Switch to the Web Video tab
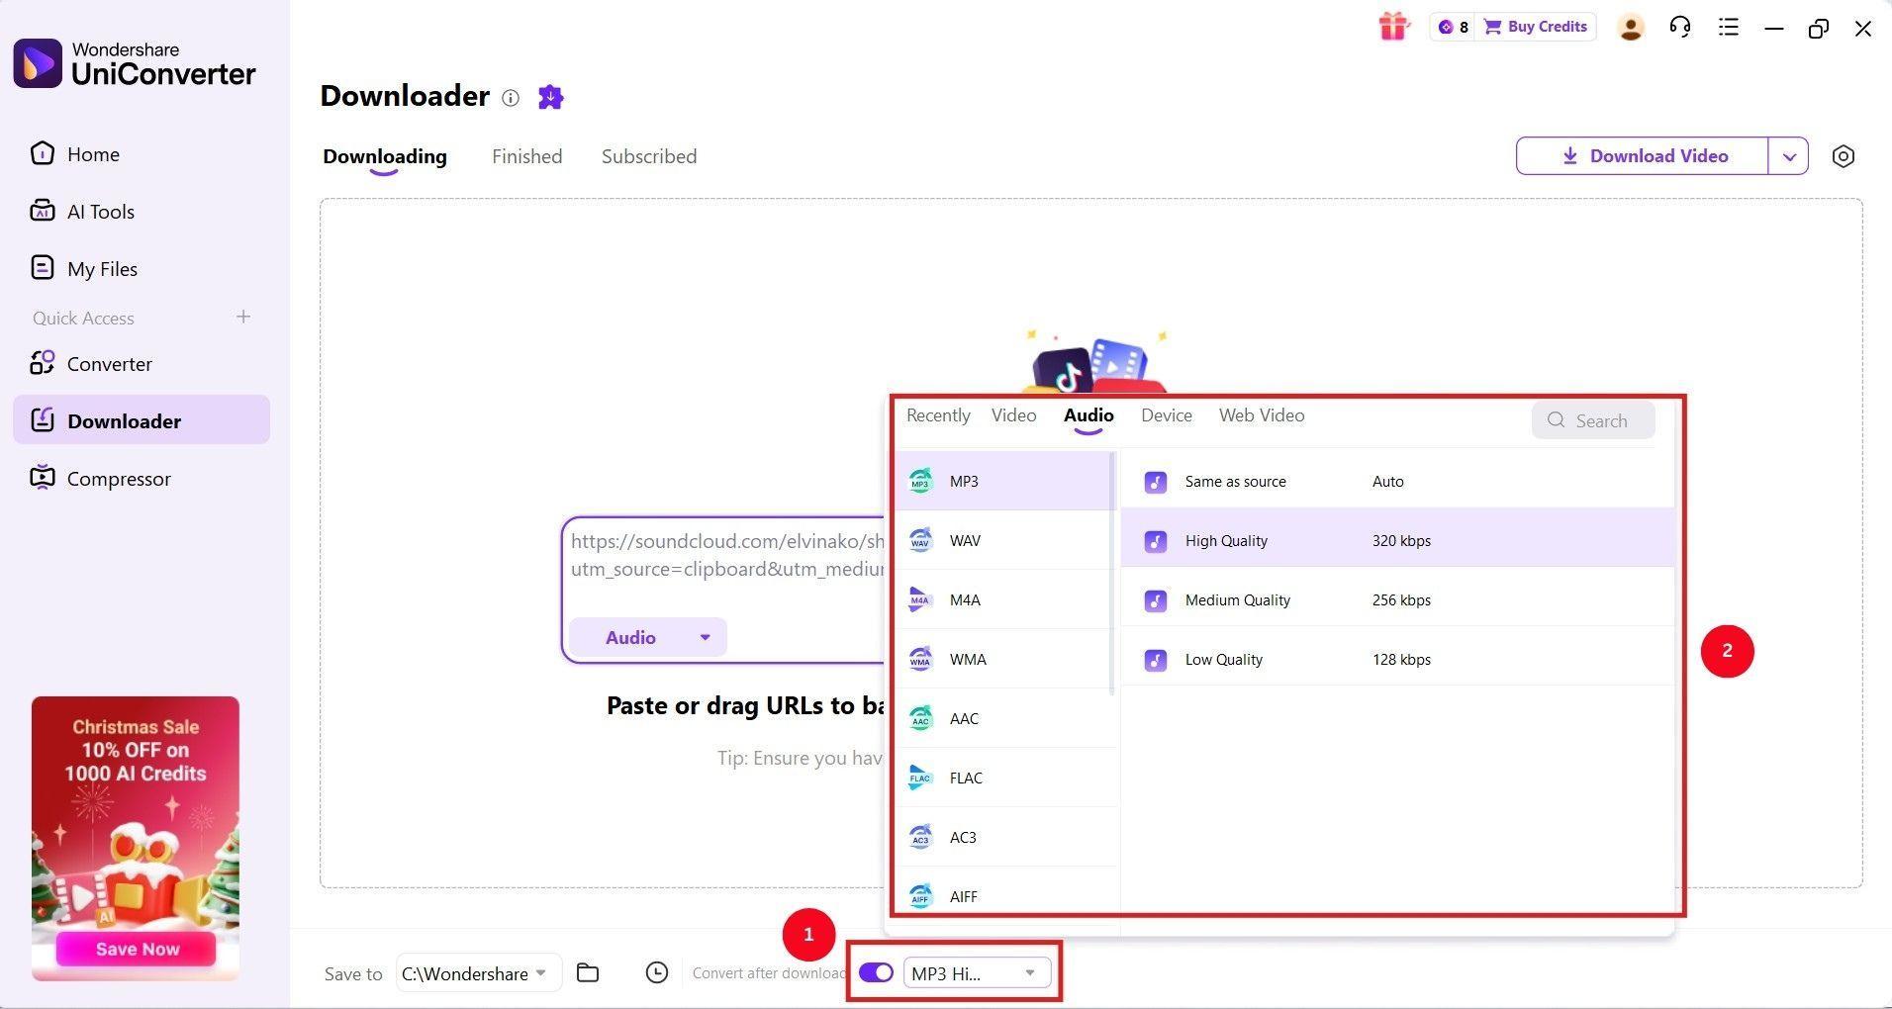Viewport: 1892px width, 1009px height. (x=1262, y=415)
